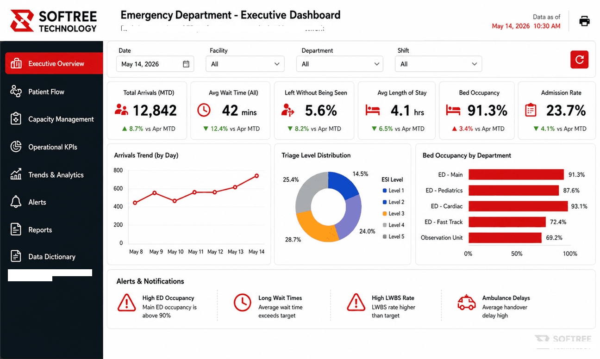The image size is (600, 359).
Task: Select Level 3 in ESI legend
Action: coord(394,214)
